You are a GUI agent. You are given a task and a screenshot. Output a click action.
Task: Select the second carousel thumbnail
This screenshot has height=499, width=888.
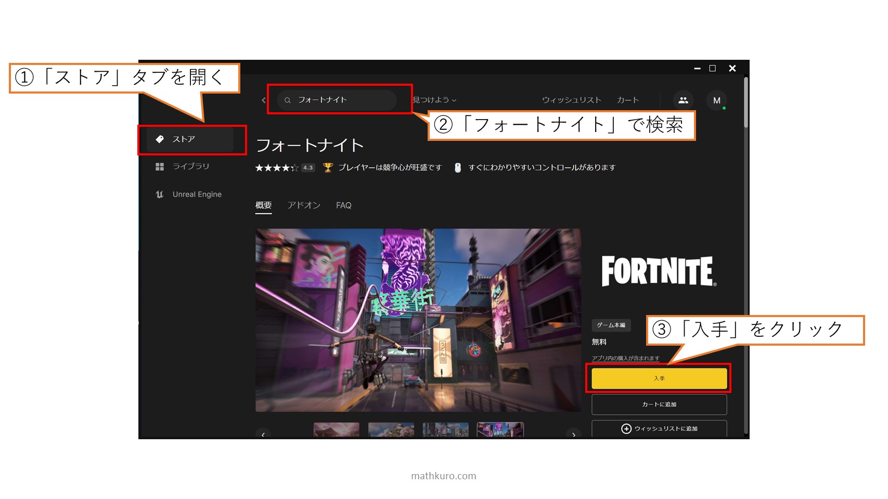391,430
